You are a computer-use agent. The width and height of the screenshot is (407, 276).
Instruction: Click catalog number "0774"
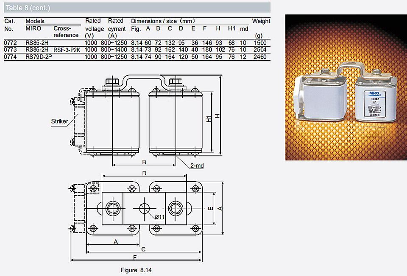(10, 57)
